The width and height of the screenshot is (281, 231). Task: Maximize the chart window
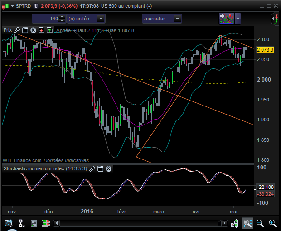coord(269,6)
